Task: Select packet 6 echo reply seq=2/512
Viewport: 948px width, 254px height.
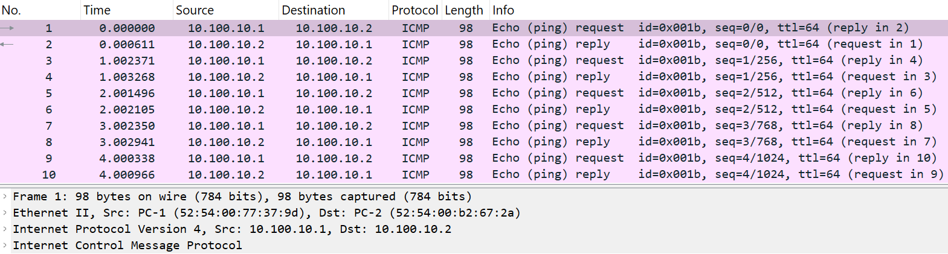Action: pyautogui.click(x=423, y=109)
